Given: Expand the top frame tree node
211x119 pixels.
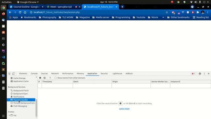Looking at the screenshot, I should [9, 115].
